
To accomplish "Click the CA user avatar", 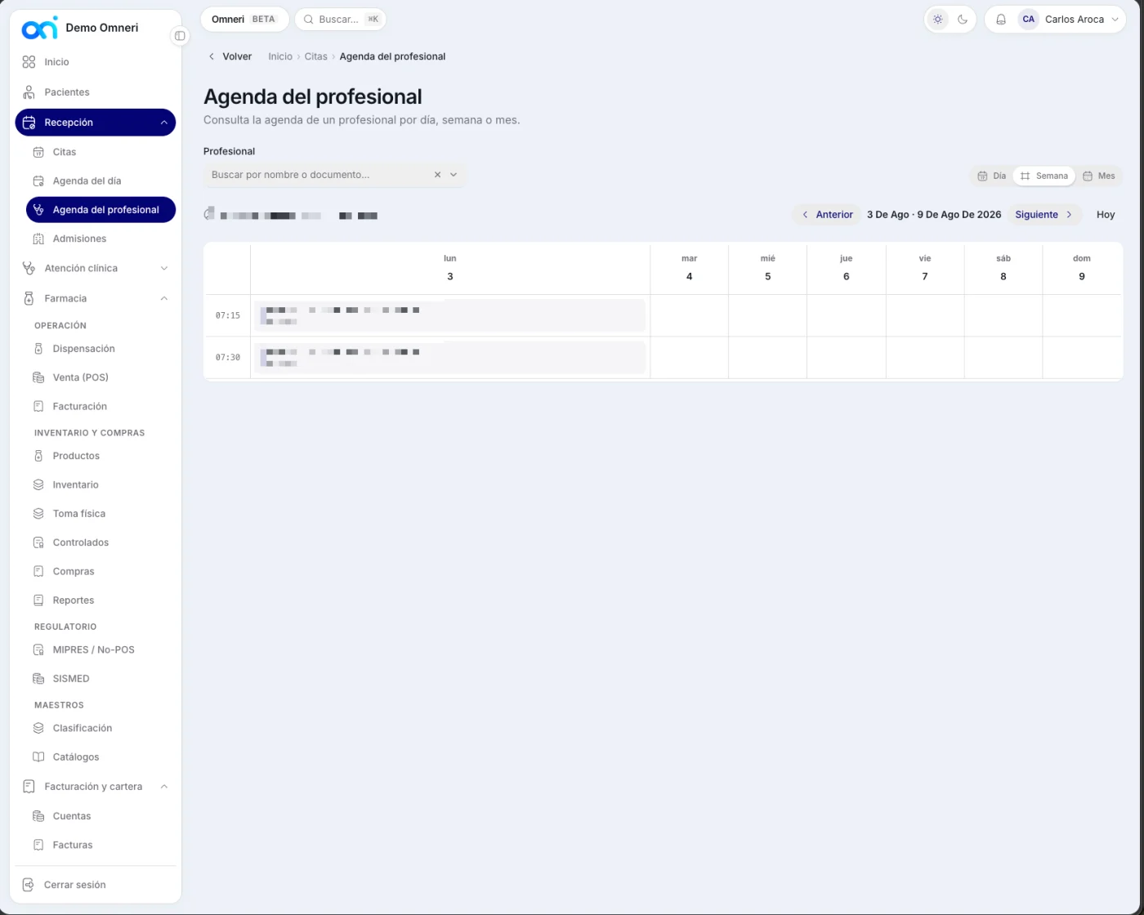I will 1028,20.
